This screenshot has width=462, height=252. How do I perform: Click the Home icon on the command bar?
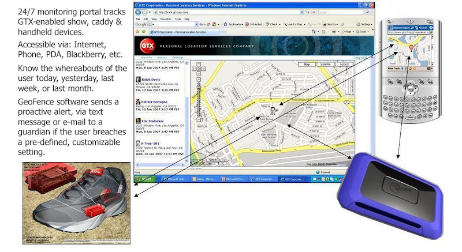point(314,32)
